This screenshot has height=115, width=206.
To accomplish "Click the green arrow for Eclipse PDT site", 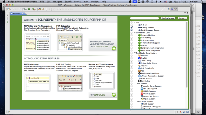I will 114,48.
